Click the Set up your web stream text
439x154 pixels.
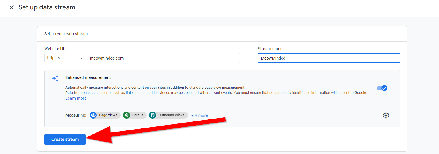coord(66,34)
